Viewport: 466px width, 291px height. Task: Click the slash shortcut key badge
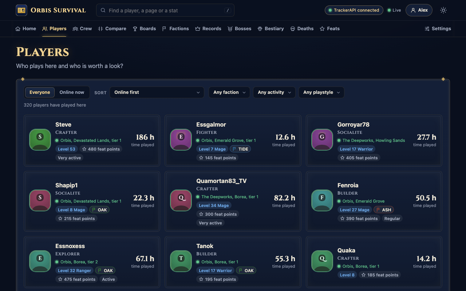pos(228,11)
